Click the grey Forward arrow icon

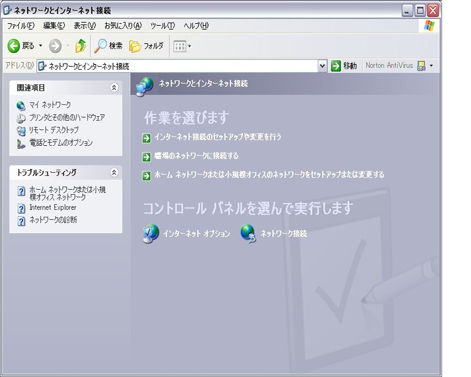point(55,46)
